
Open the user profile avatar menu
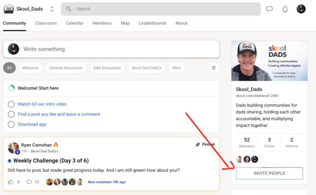point(301,9)
